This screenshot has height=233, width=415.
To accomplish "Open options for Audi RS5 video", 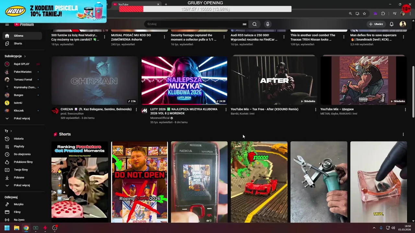I will [x=284, y=37].
